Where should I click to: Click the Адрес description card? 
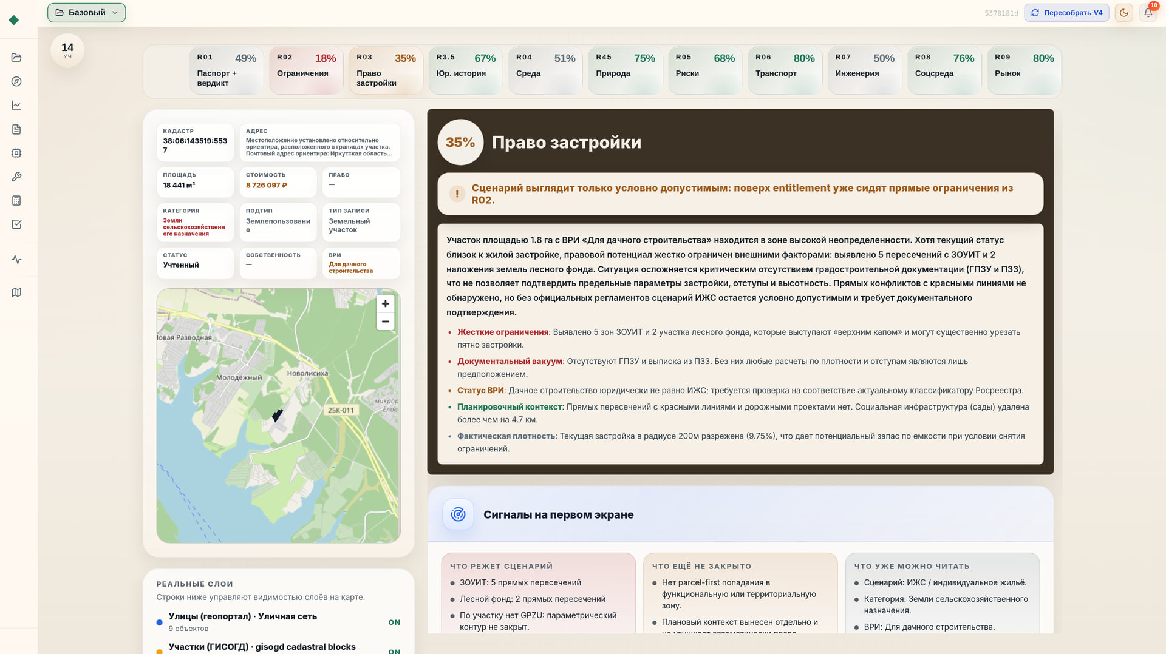pyautogui.click(x=320, y=143)
